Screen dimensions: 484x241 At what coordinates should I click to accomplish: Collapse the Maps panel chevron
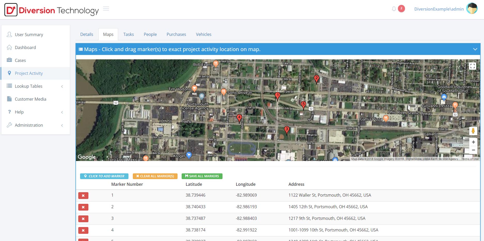tap(475, 49)
